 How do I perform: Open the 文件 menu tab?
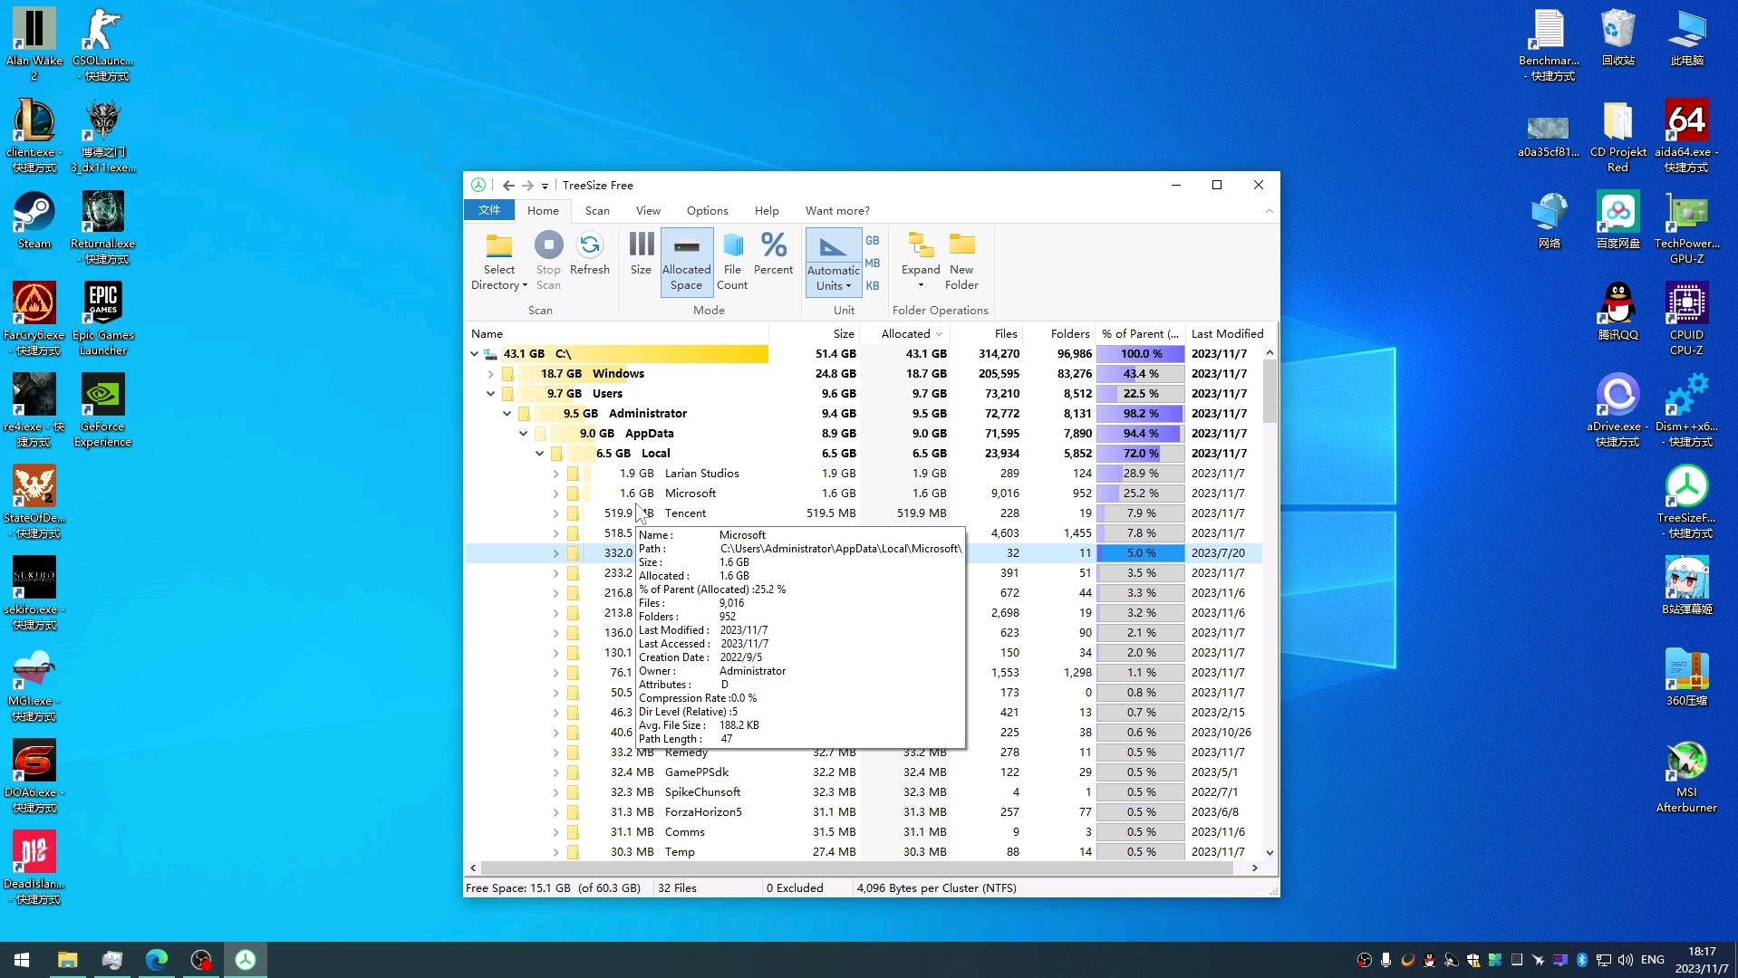tap(489, 210)
